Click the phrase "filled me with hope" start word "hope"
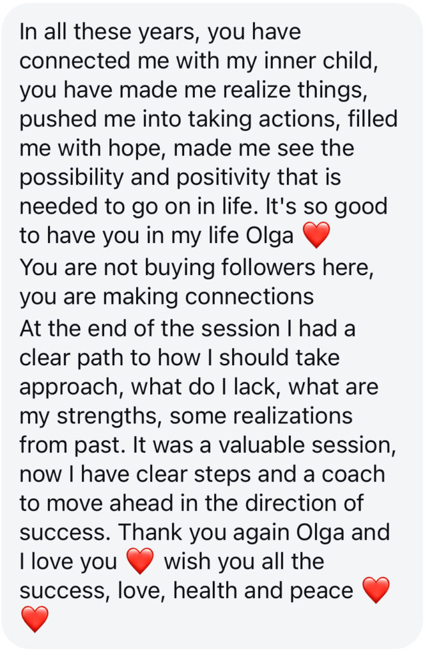The image size is (425, 655). pos(134,148)
